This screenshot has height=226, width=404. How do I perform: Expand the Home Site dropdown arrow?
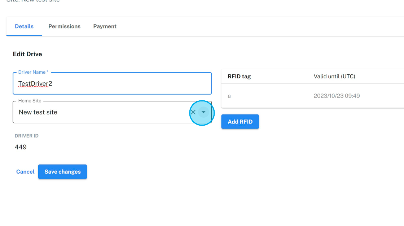point(203,112)
